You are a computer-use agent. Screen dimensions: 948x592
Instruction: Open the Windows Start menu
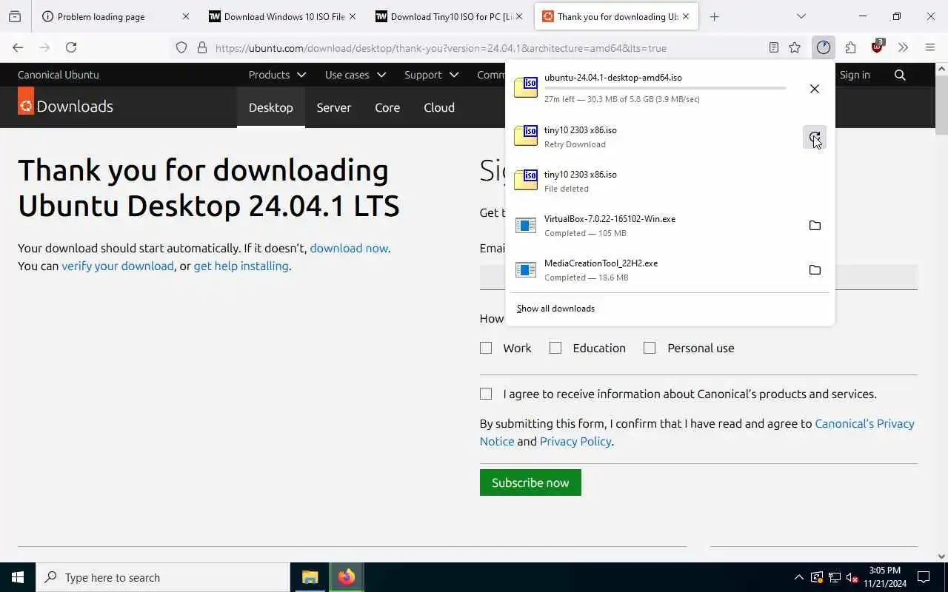point(18,577)
